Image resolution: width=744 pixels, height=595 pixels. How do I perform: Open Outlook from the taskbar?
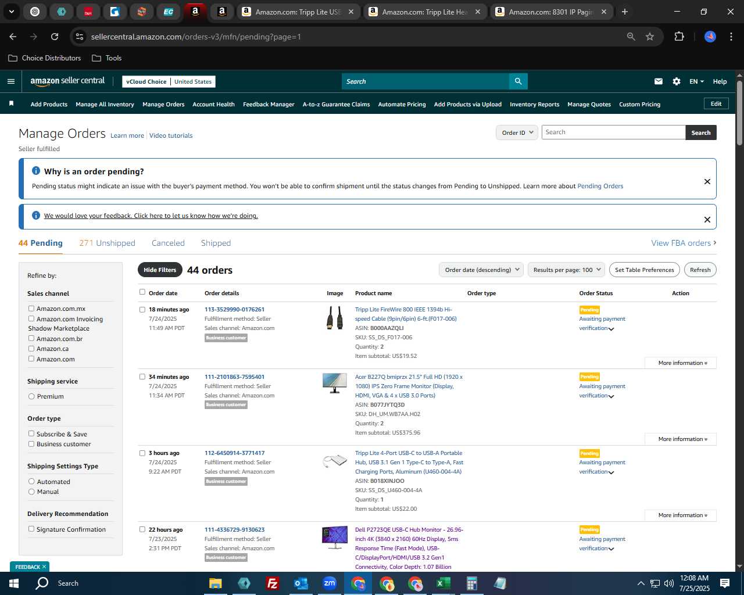301,583
